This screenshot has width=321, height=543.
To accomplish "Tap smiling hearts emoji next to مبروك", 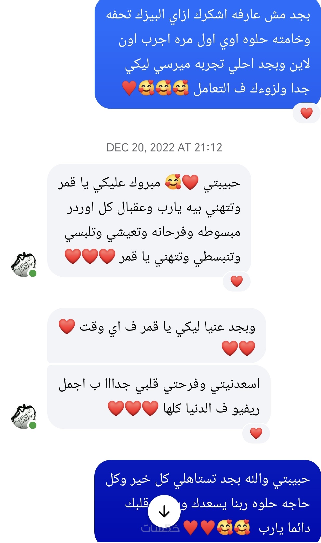I will point(173,182).
